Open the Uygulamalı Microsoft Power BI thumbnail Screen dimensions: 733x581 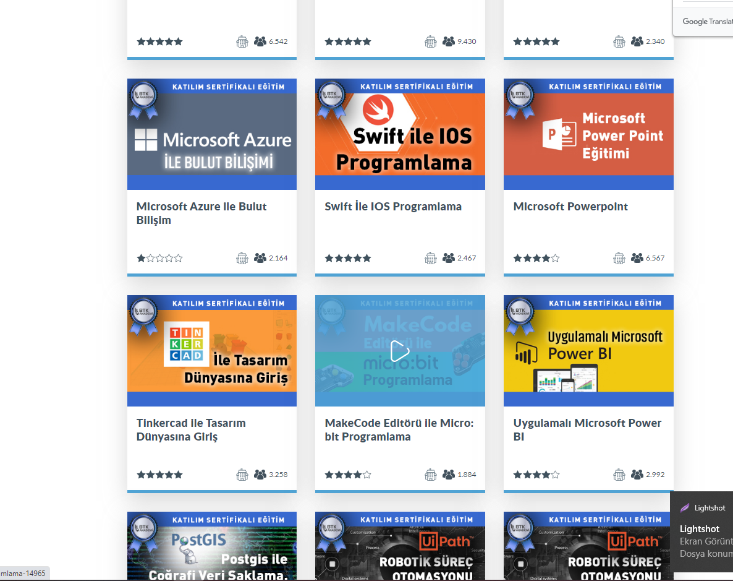tap(588, 351)
